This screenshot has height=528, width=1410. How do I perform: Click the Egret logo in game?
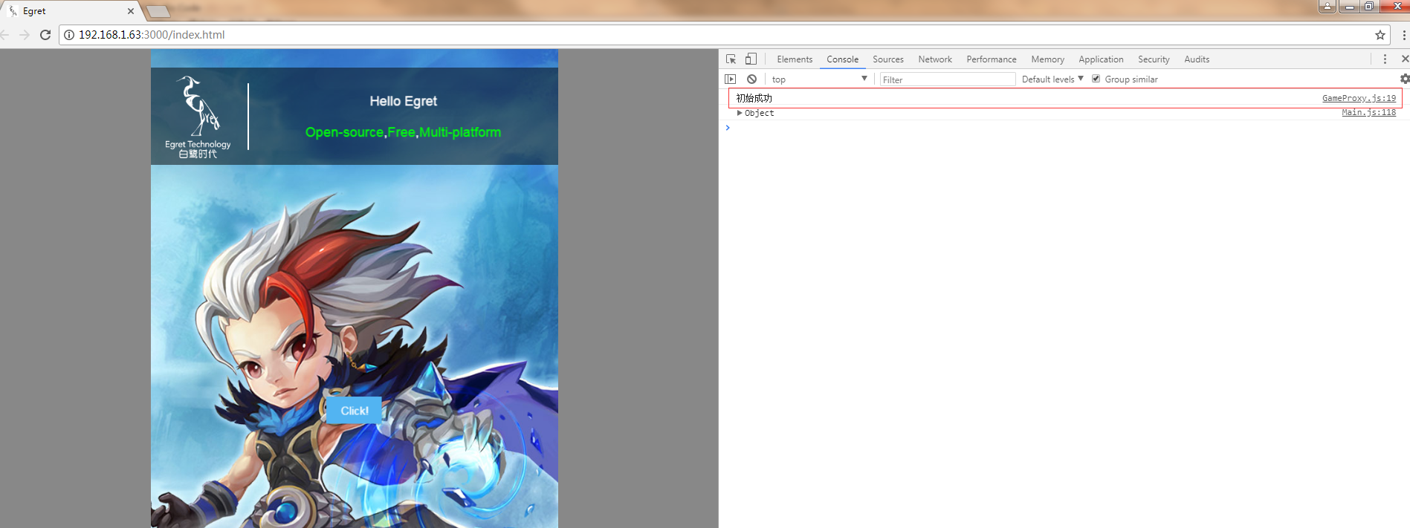tap(198, 117)
